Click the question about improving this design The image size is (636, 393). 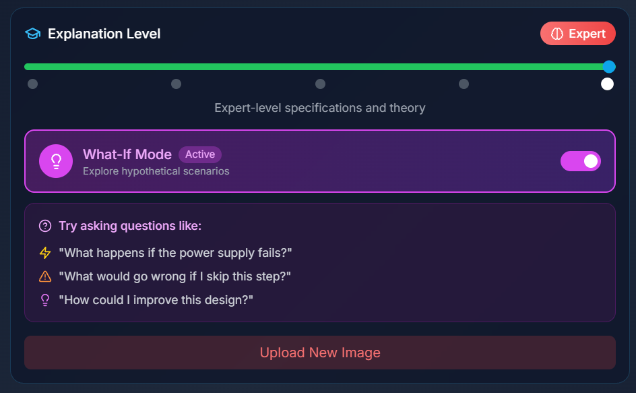(x=157, y=299)
